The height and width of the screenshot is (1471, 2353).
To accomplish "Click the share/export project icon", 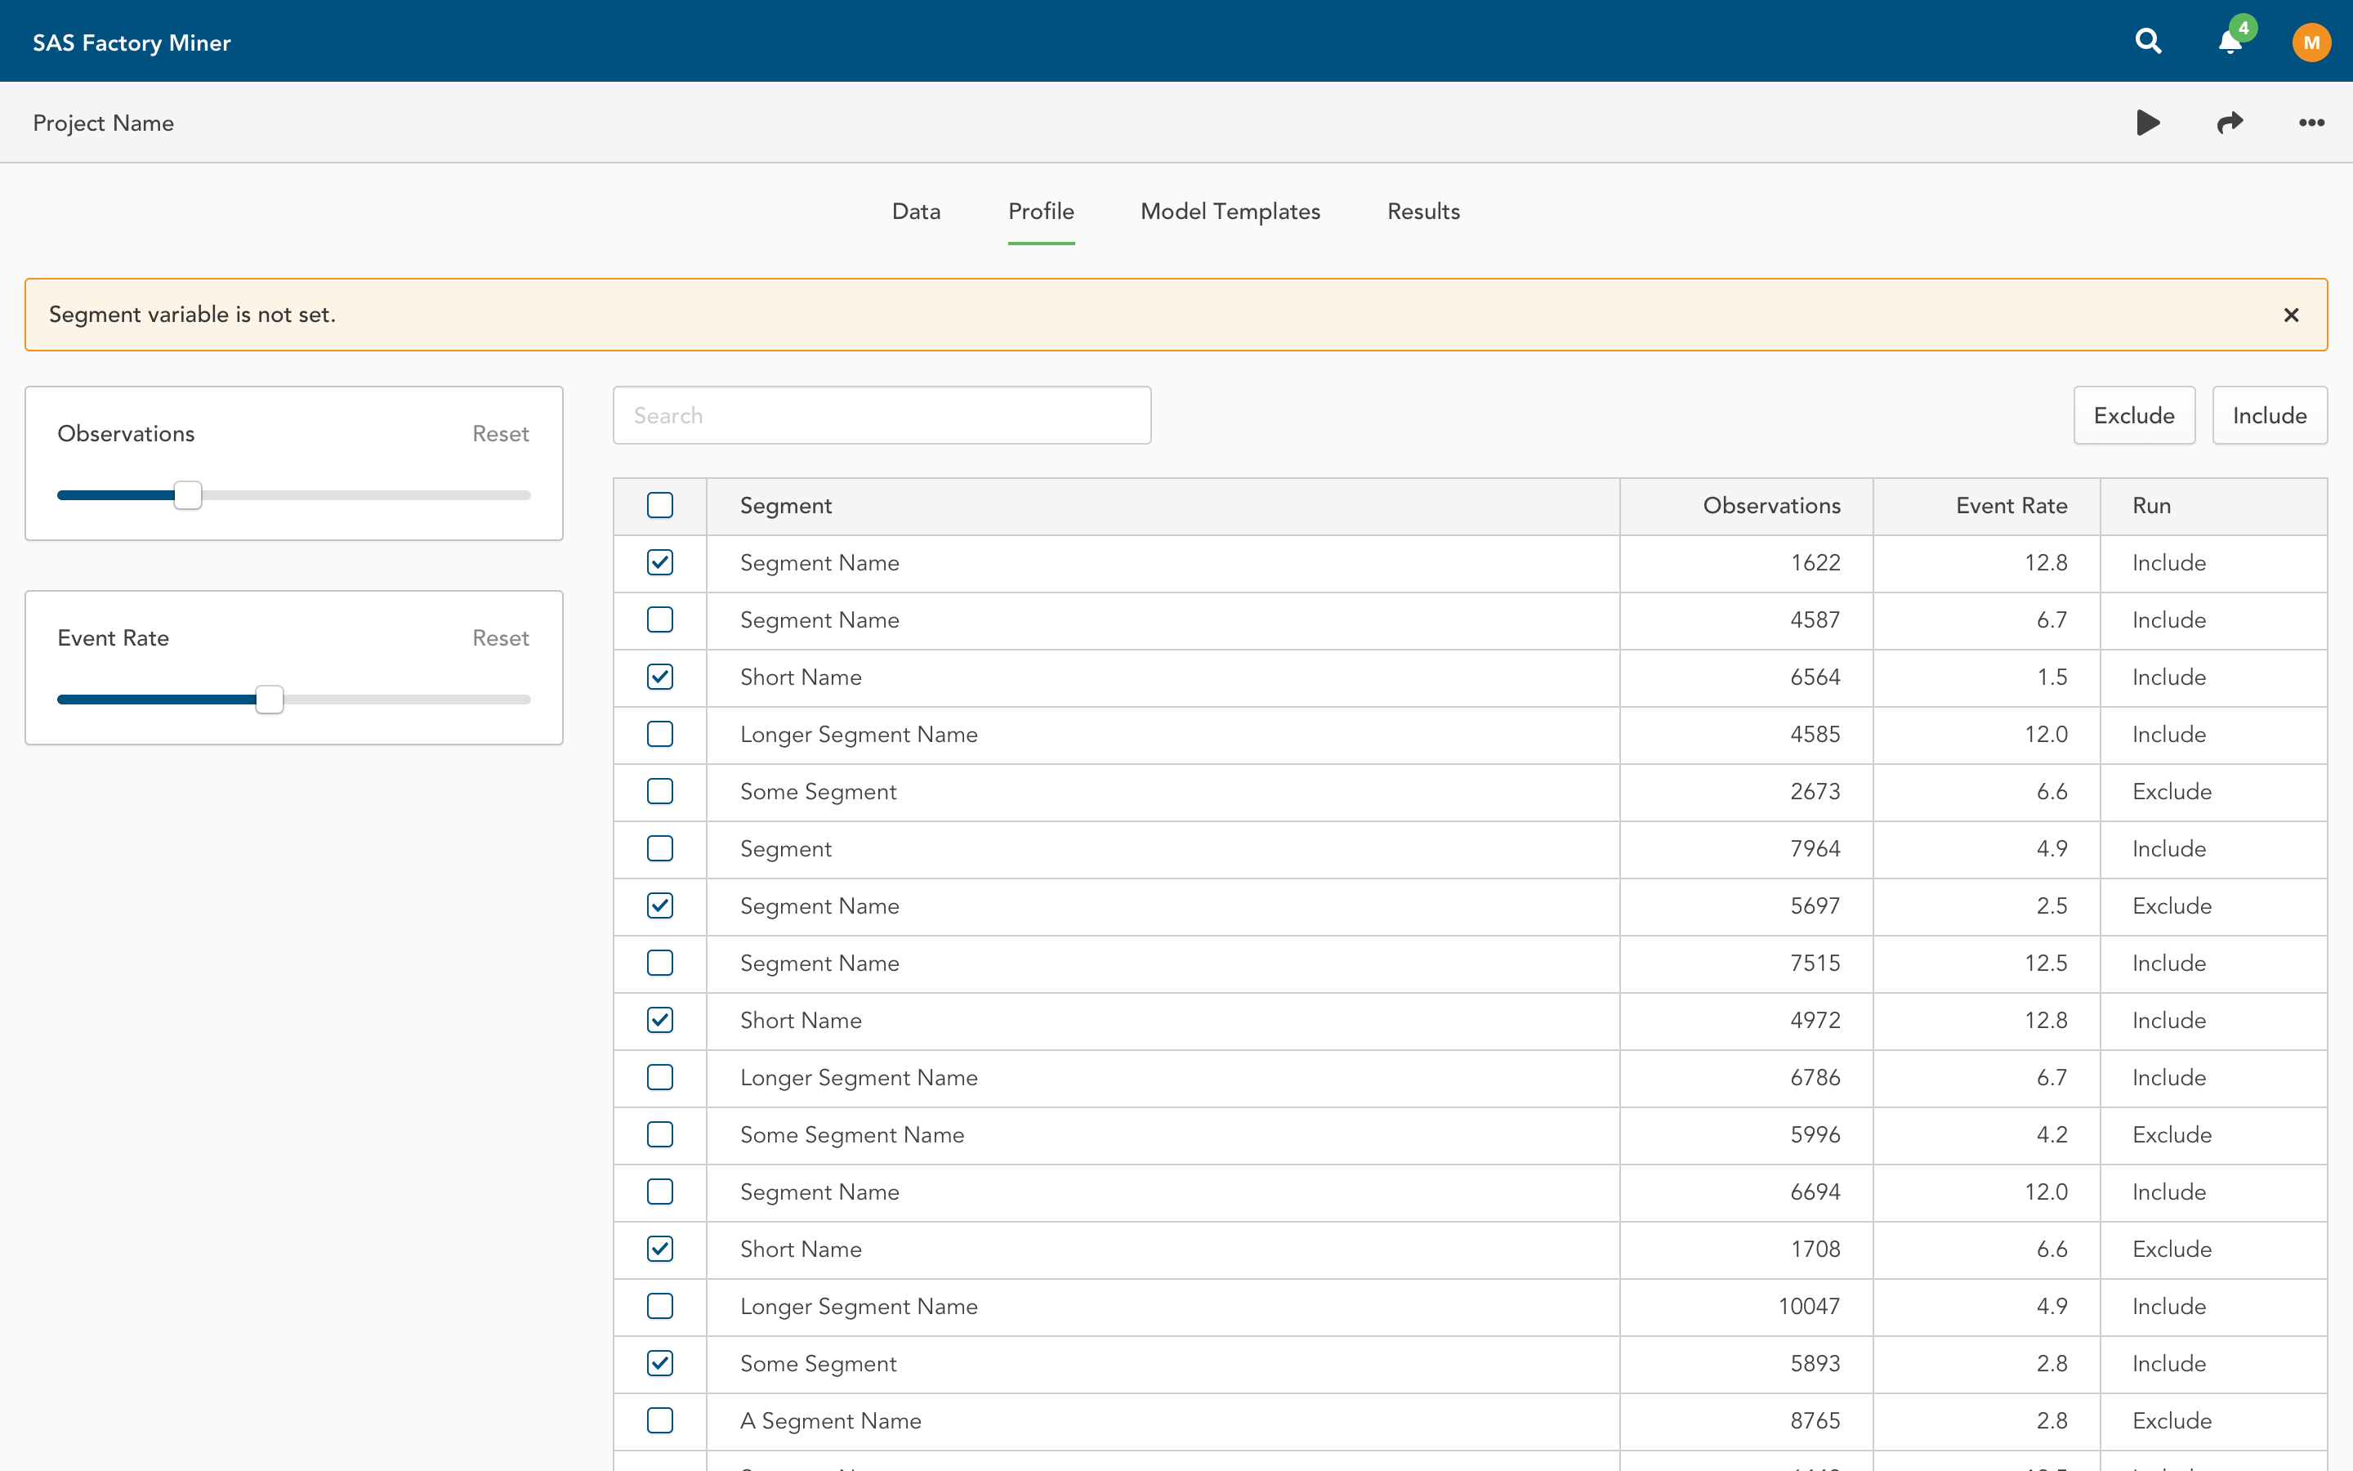I will pos(2230,120).
